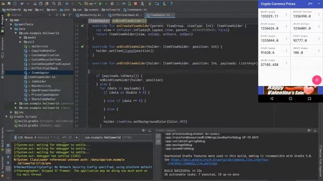This screenshot has width=323, height=181.
Task: Click the Cut scissors icon
Action: (35, 4)
